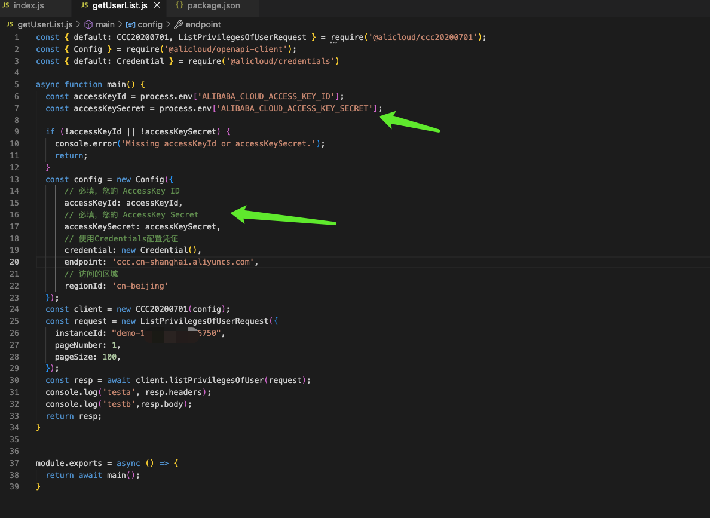Click the pageNumber value 1
This screenshot has height=518, width=710.
pyautogui.click(x=114, y=345)
